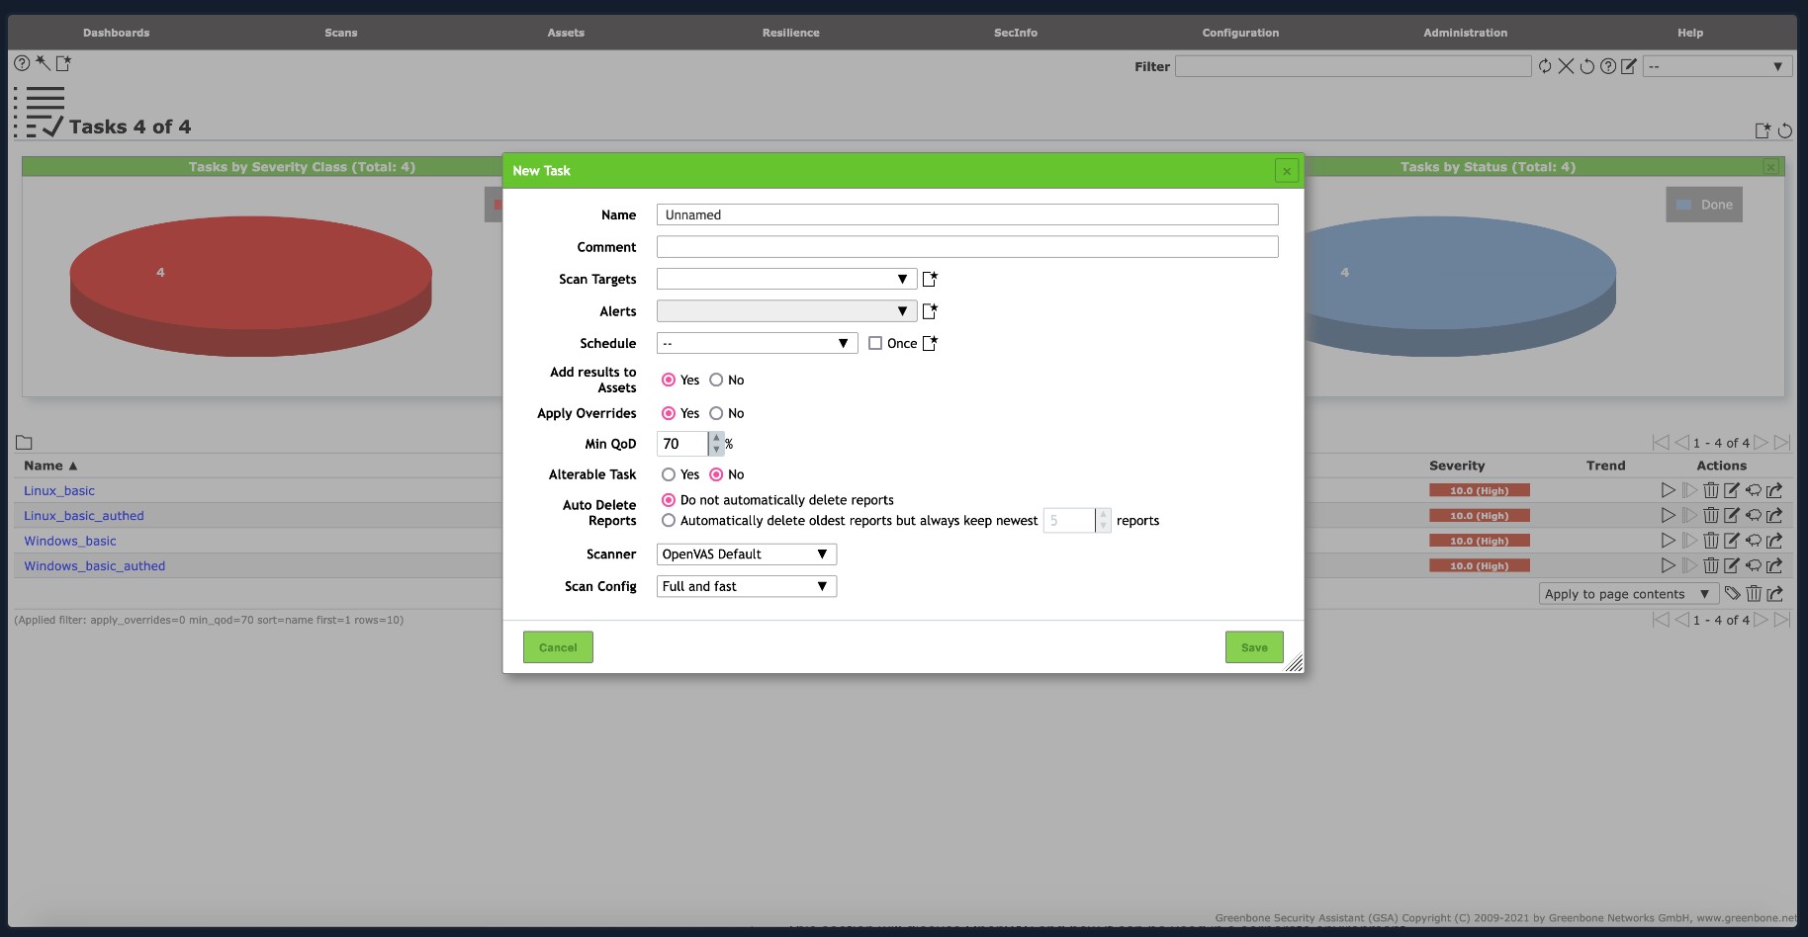Open the Apply to page contents dropdown
The image size is (1808, 937).
[1627, 593]
